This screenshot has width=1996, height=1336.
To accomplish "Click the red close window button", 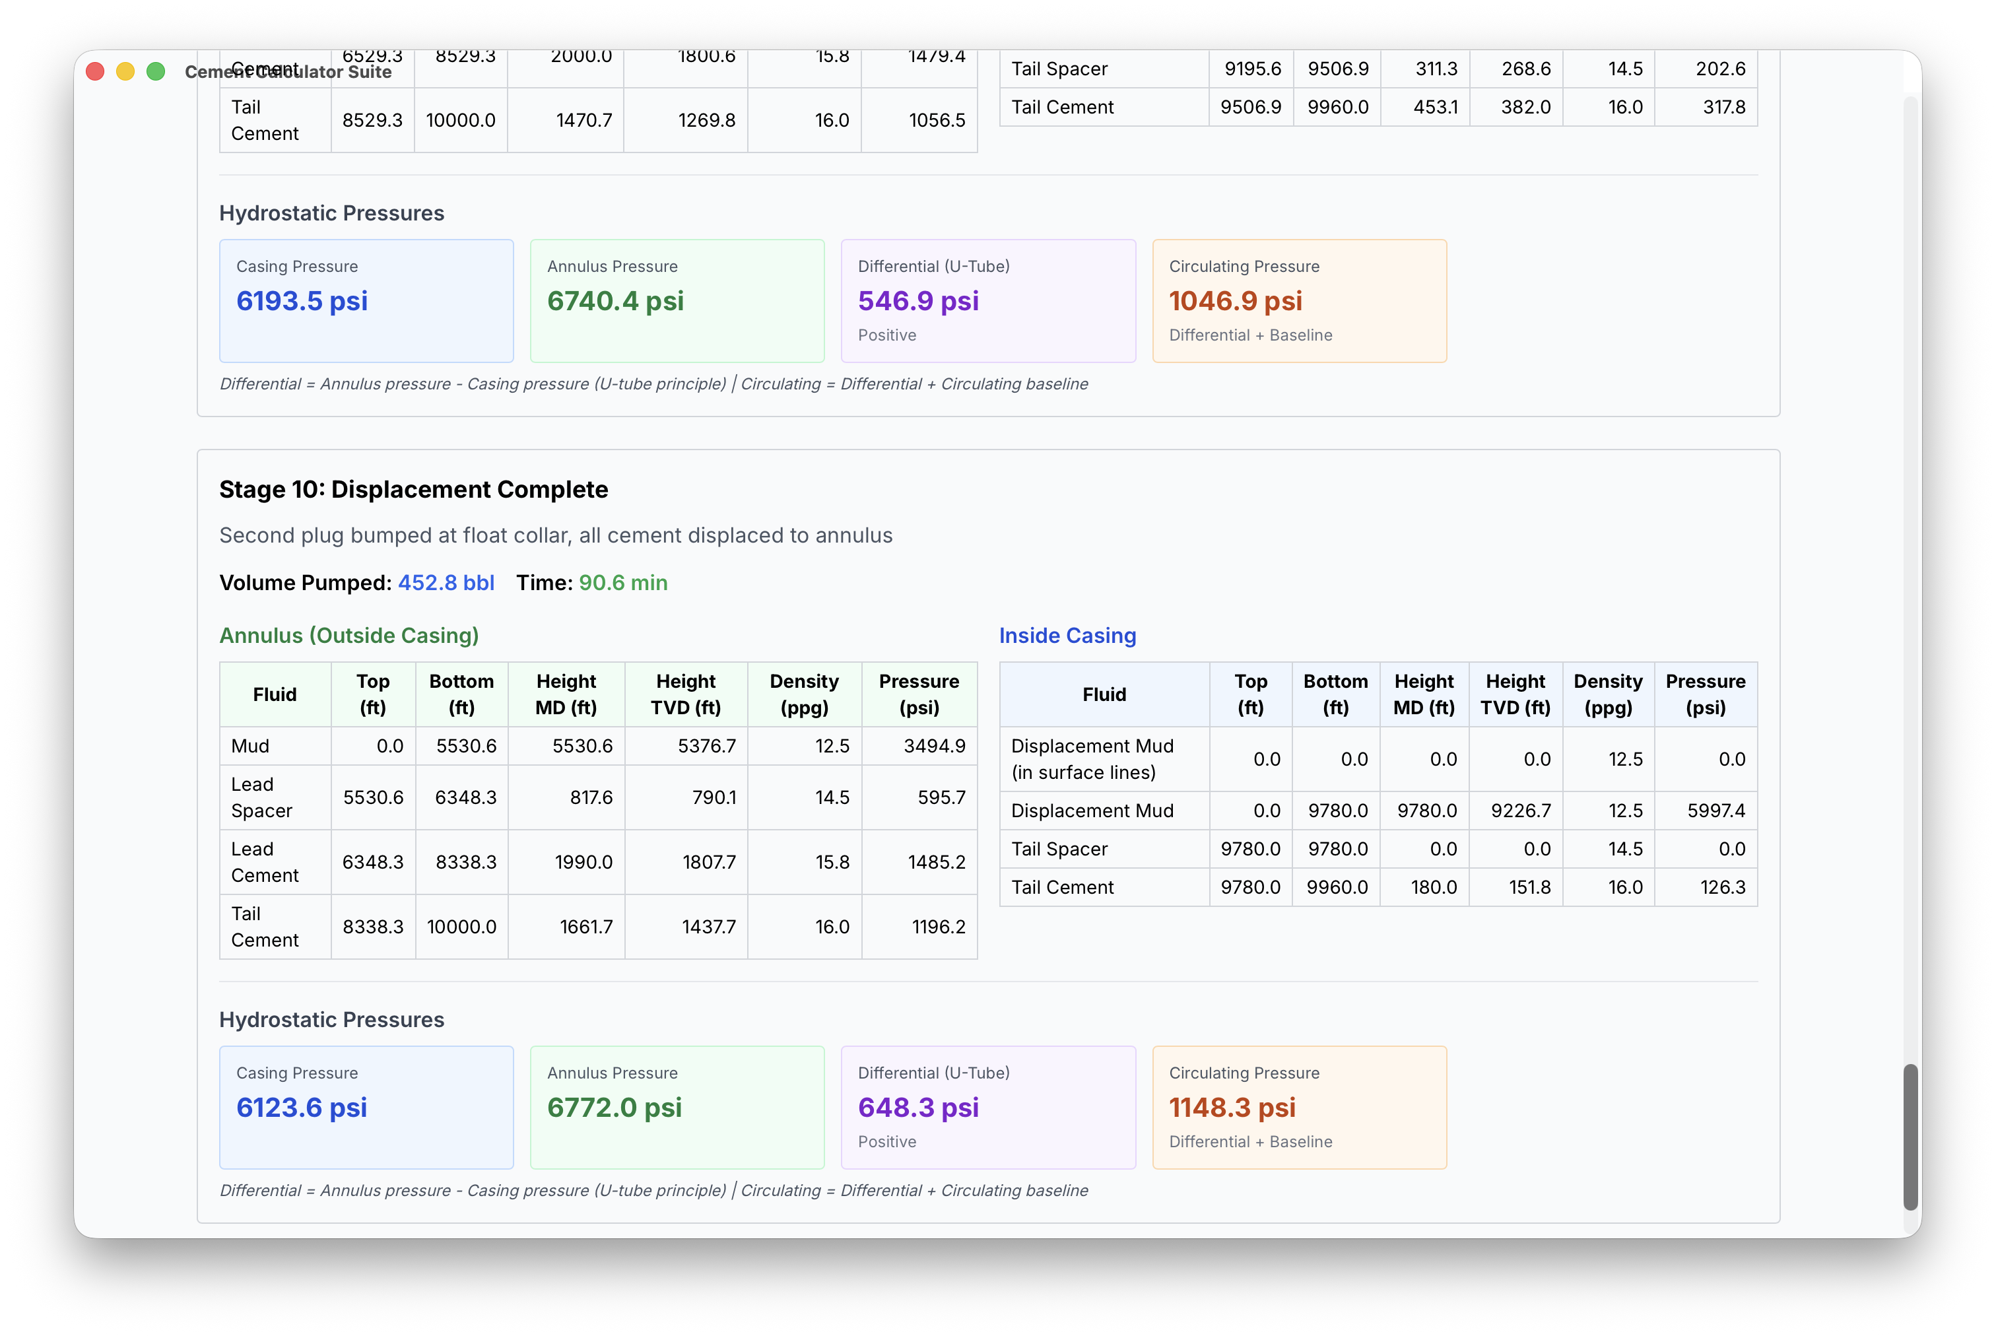I will (96, 71).
